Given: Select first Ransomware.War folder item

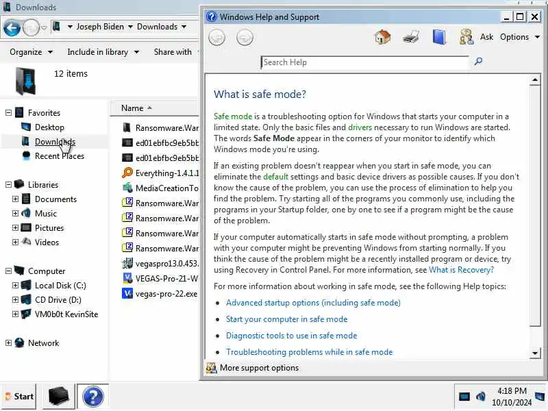Looking at the screenshot, I should [161, 127].
